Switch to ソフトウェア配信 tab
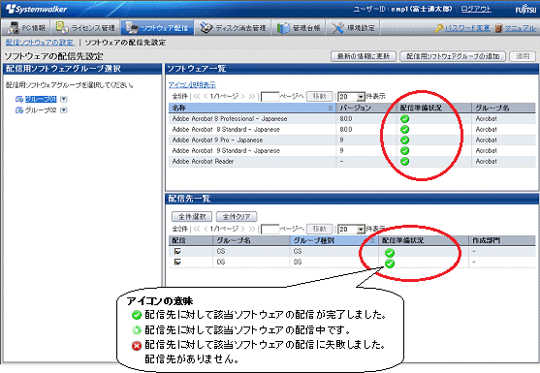 pyautogui.click(x=157, y=27)
